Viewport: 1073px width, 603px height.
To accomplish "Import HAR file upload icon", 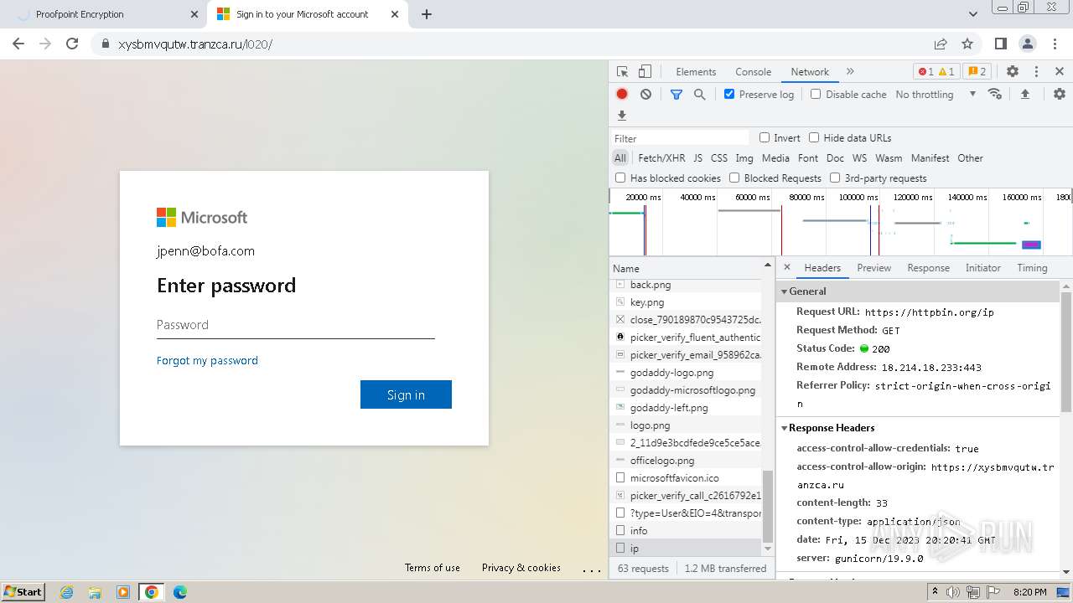I will point(1025,95).
